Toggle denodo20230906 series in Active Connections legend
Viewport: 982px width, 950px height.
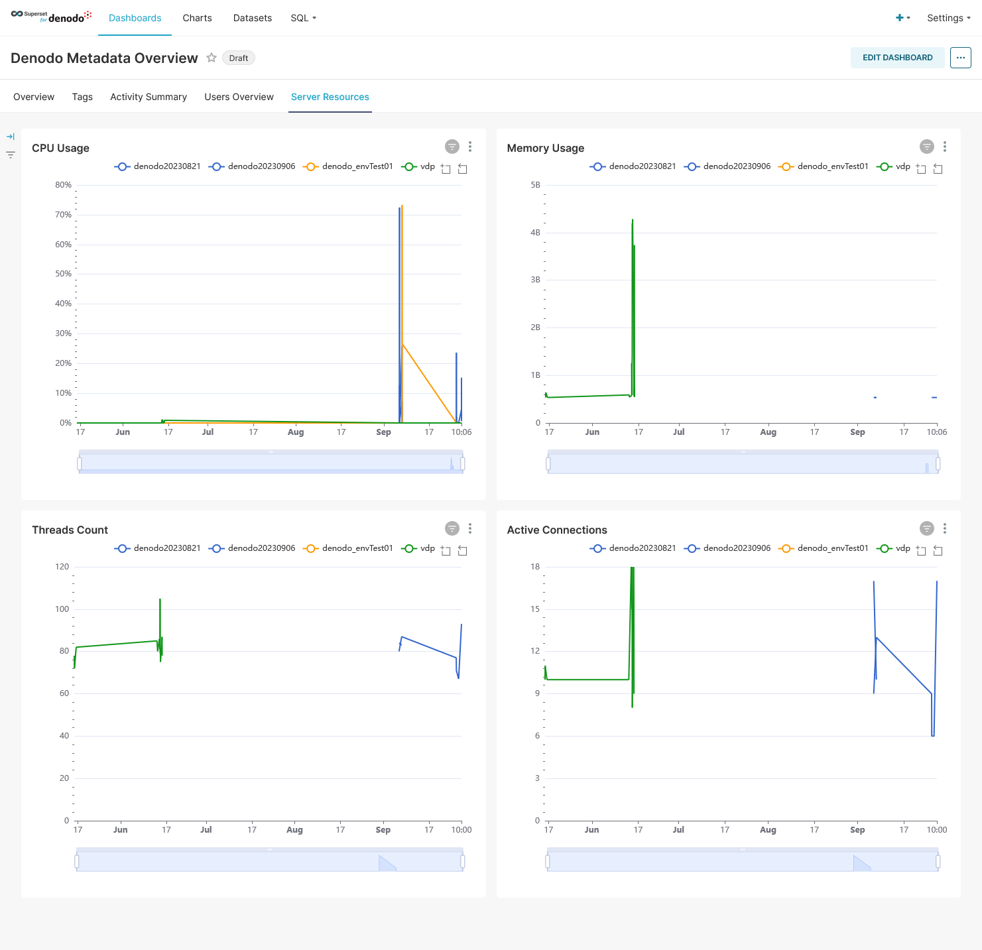tap(727, 548)
